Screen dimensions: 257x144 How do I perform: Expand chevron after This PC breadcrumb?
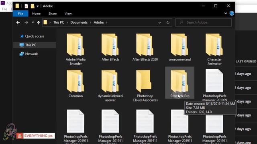coord(67,22)
